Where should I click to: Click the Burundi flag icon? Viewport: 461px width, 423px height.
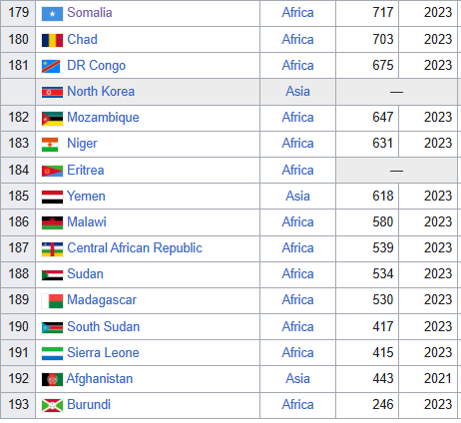(x=52, y=405)
